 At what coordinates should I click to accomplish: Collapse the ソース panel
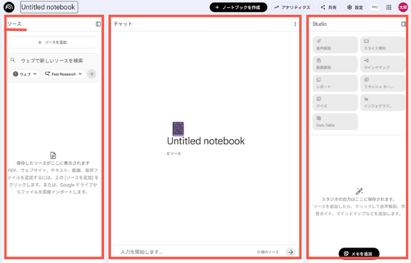[98, 24]
